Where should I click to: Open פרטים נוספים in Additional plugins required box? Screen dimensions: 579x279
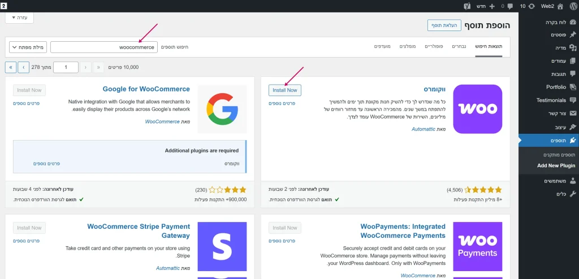tap(46, 163)
